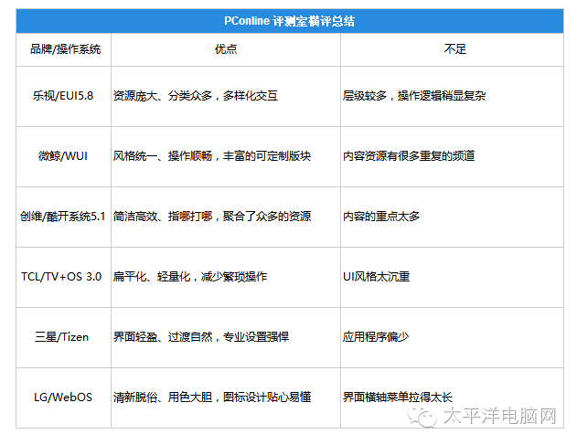Select the 优点 column header

(225, 48)
